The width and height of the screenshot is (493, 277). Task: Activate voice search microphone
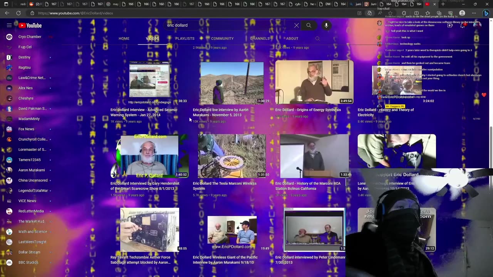pyautogui.click(x=326, y=25)
